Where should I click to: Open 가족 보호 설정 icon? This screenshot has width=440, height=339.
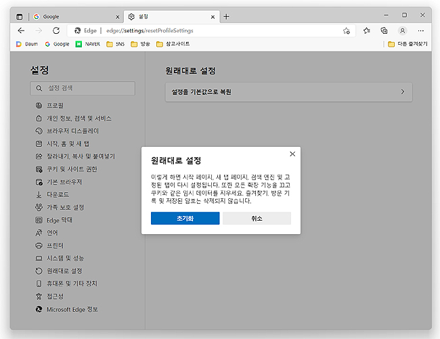pos(39,207)
